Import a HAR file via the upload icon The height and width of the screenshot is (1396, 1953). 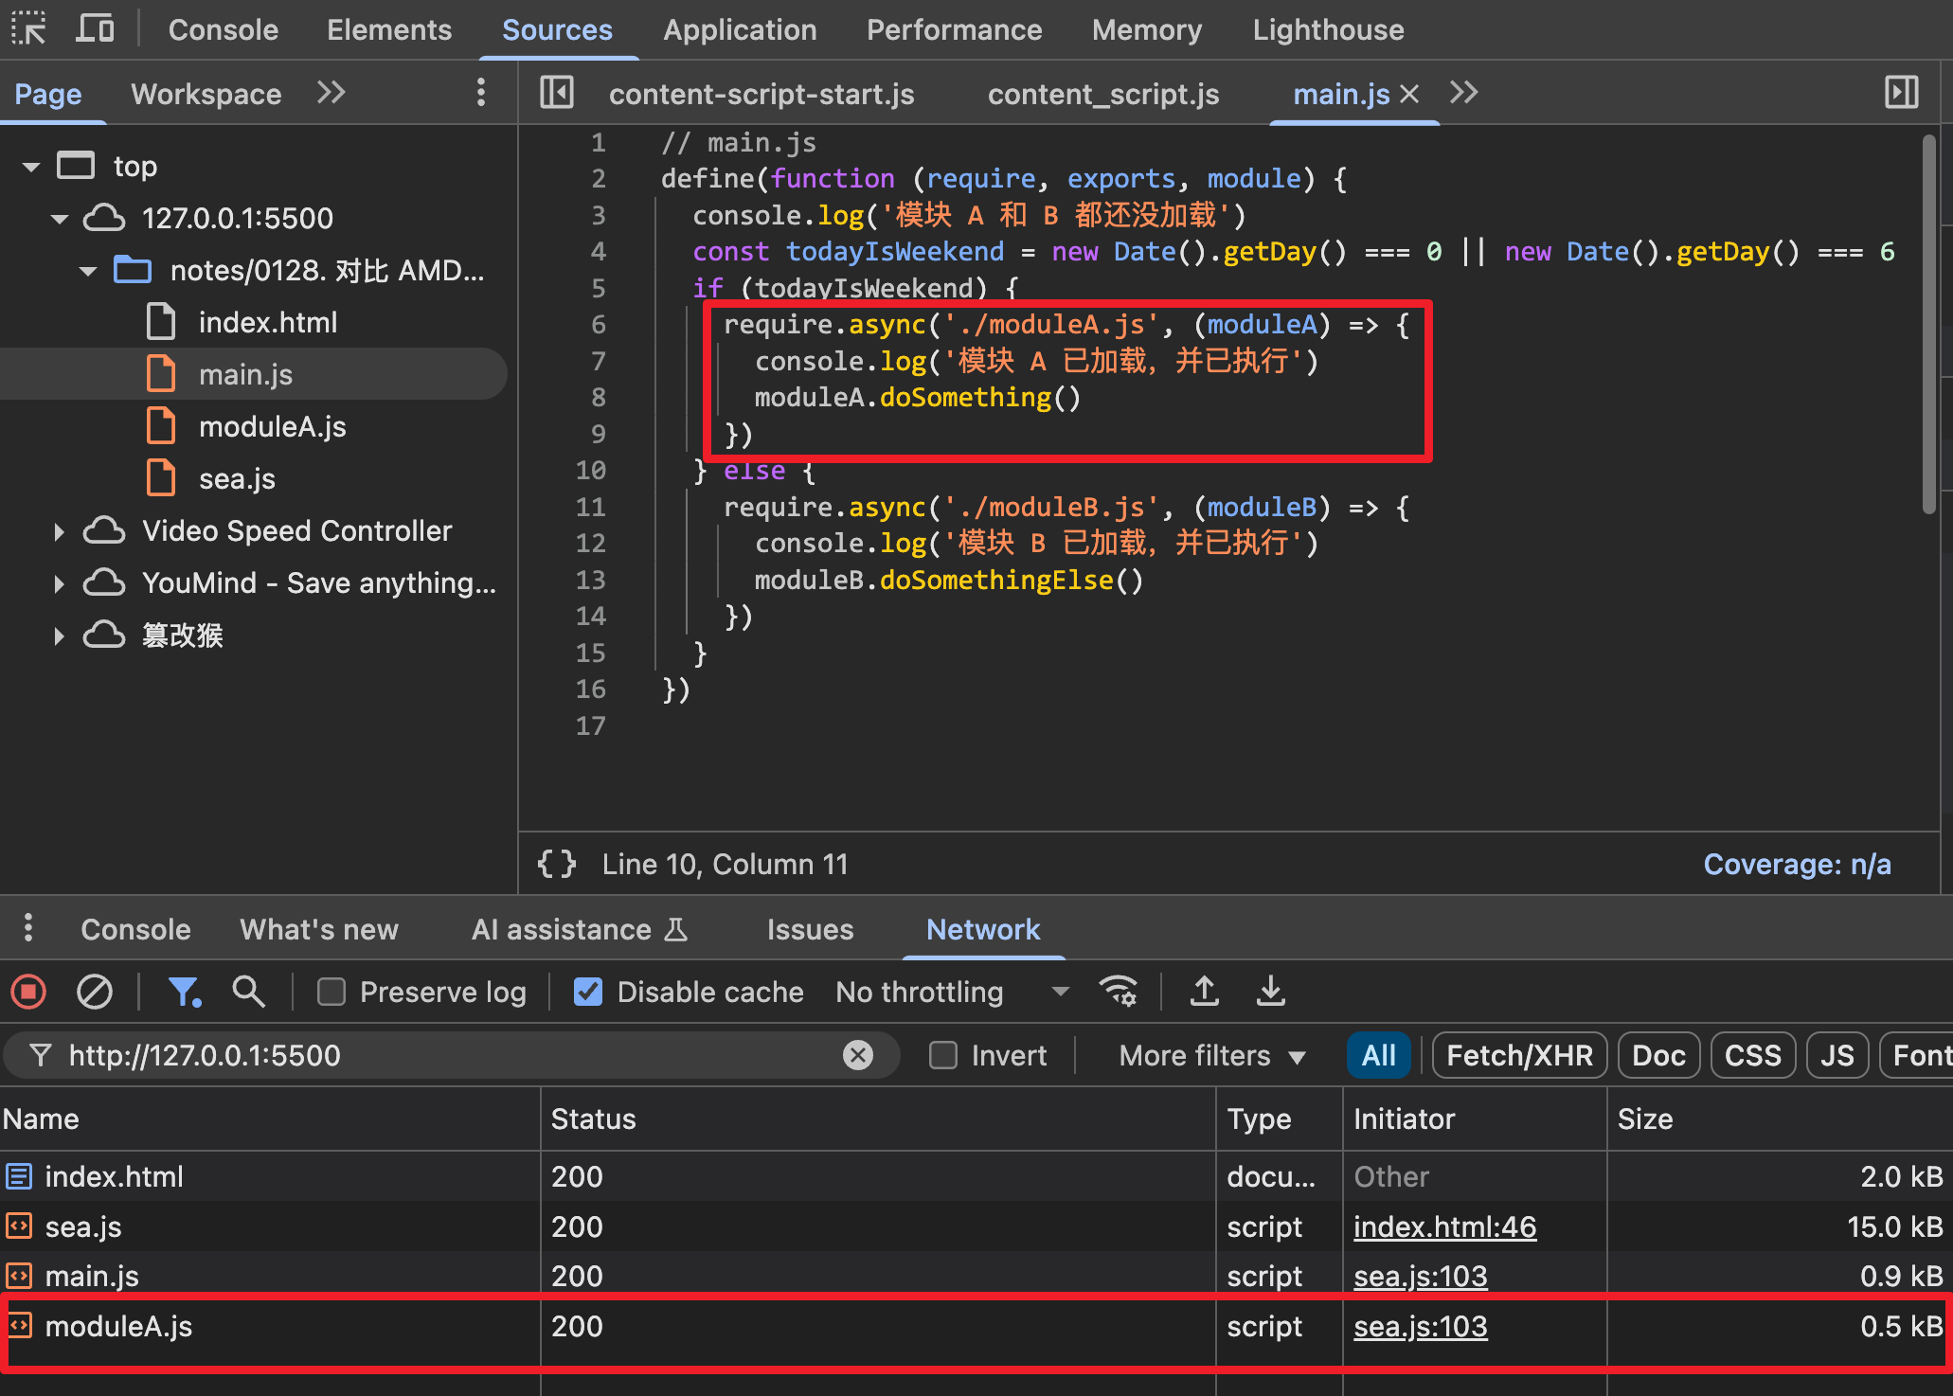1204,992
